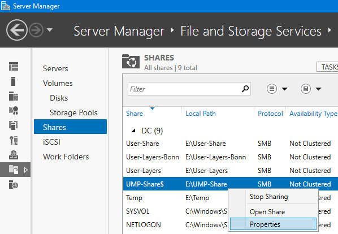Choose Open Share from context menu
Viewport: 338px width, 234px height.
click(273, 212)
